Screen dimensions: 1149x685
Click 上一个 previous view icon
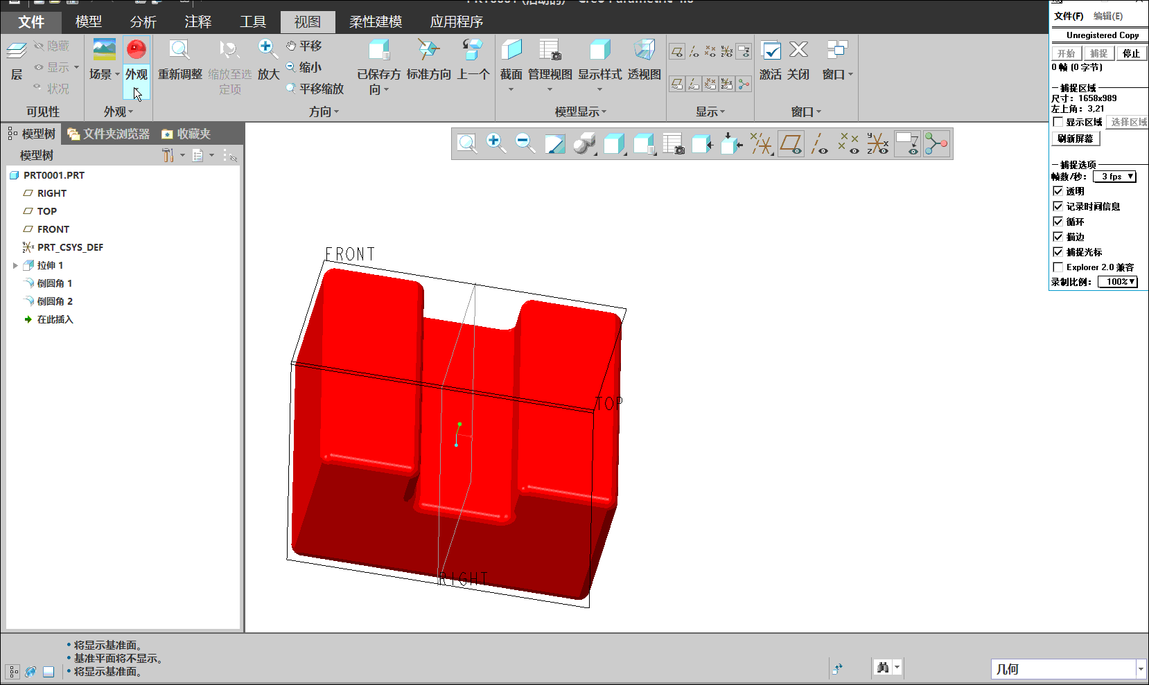coord(473,49)
